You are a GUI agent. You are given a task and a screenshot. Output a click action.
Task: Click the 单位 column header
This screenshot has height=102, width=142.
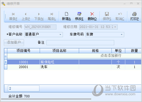[118, 51]
